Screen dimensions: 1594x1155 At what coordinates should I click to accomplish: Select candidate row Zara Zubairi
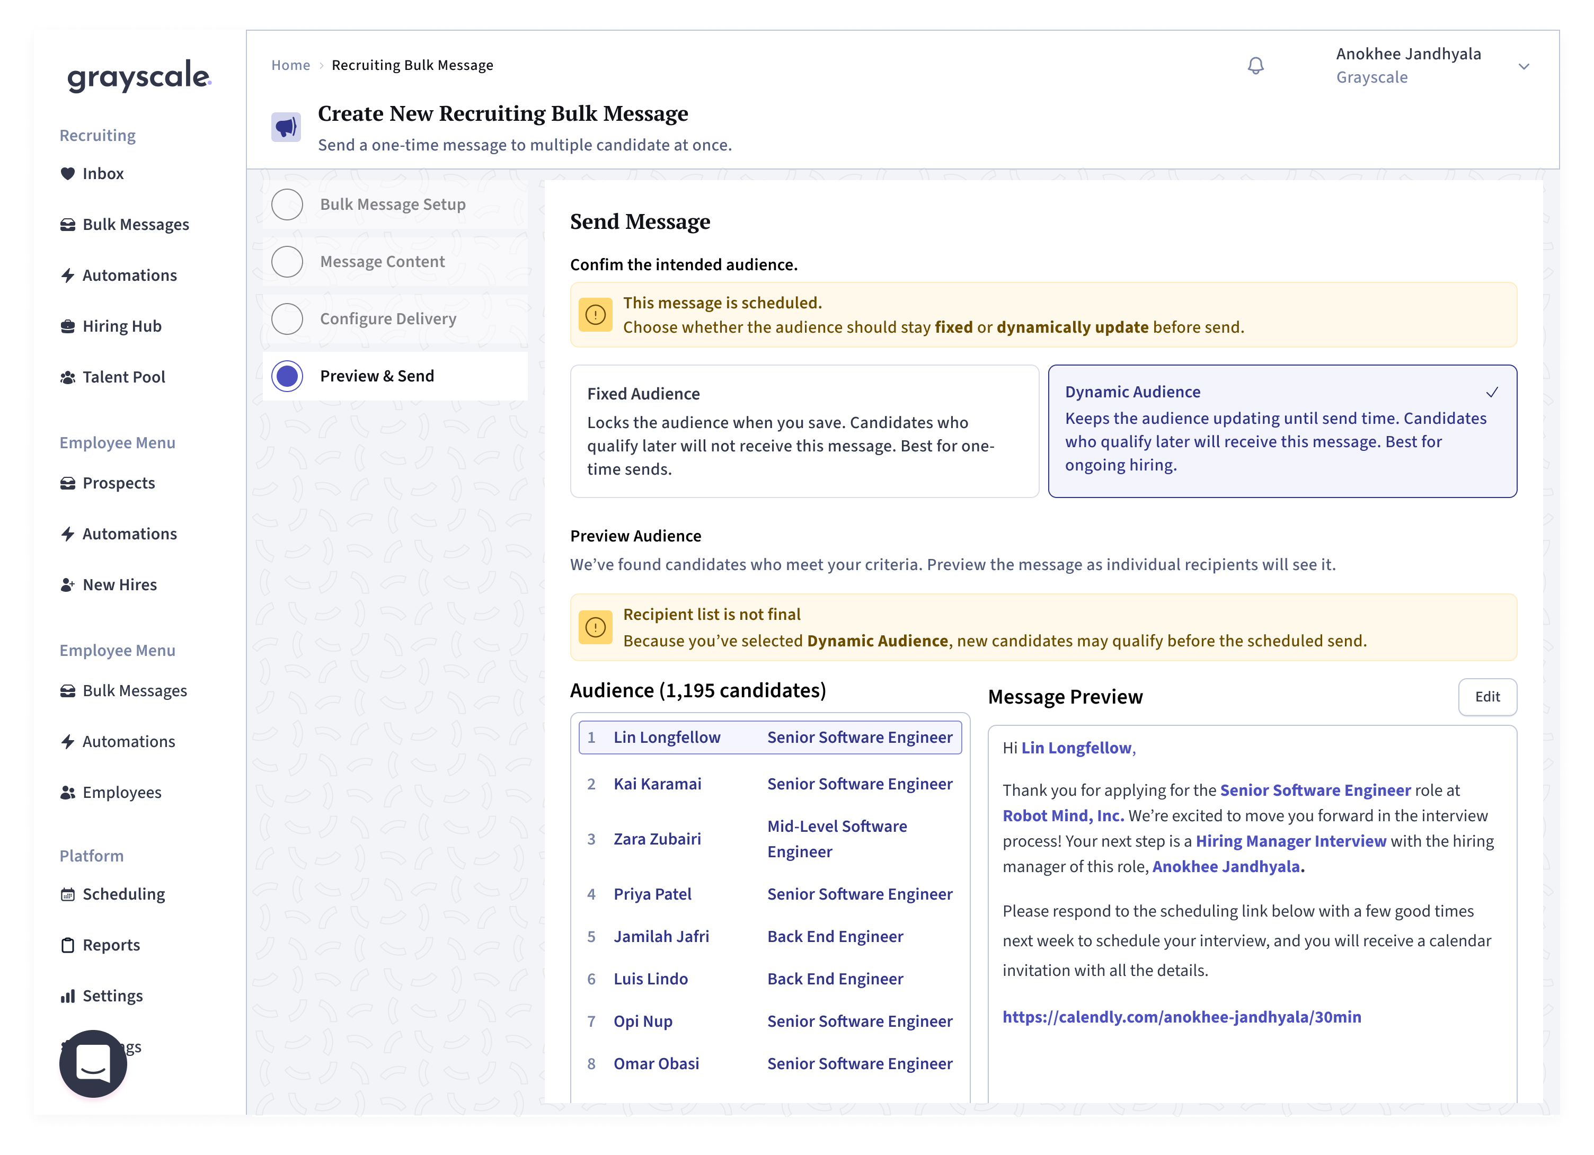click(769, 839)
